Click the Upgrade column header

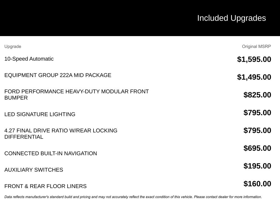pyautogui.click(x=13, y=46)
